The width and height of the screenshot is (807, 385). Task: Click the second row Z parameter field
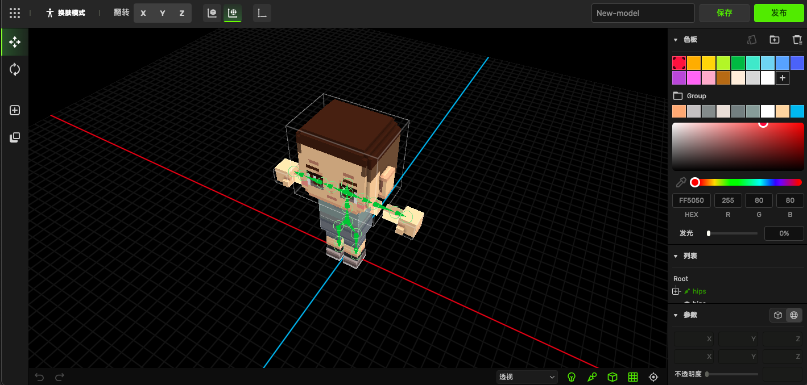[x=783, y=357]
